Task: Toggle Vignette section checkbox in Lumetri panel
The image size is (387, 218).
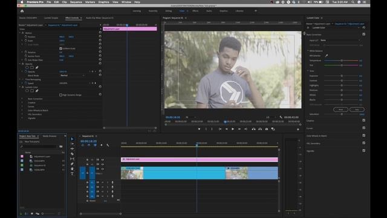Action: coord(364,151)
